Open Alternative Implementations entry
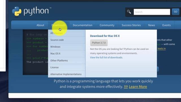This screenshot has height=102, width=181. click(67, 74)
